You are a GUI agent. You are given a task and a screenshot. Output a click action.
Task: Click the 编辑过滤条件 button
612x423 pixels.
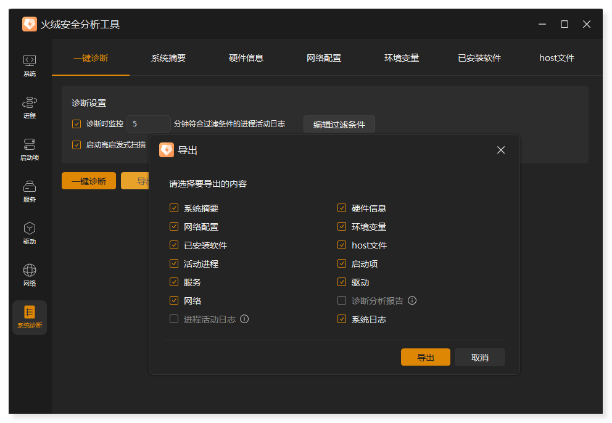click(339, 124)
